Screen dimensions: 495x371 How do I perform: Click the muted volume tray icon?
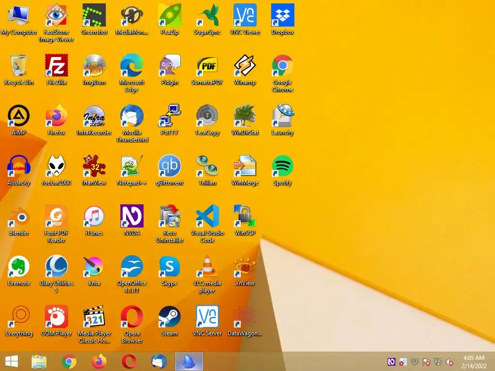[450, 362]
